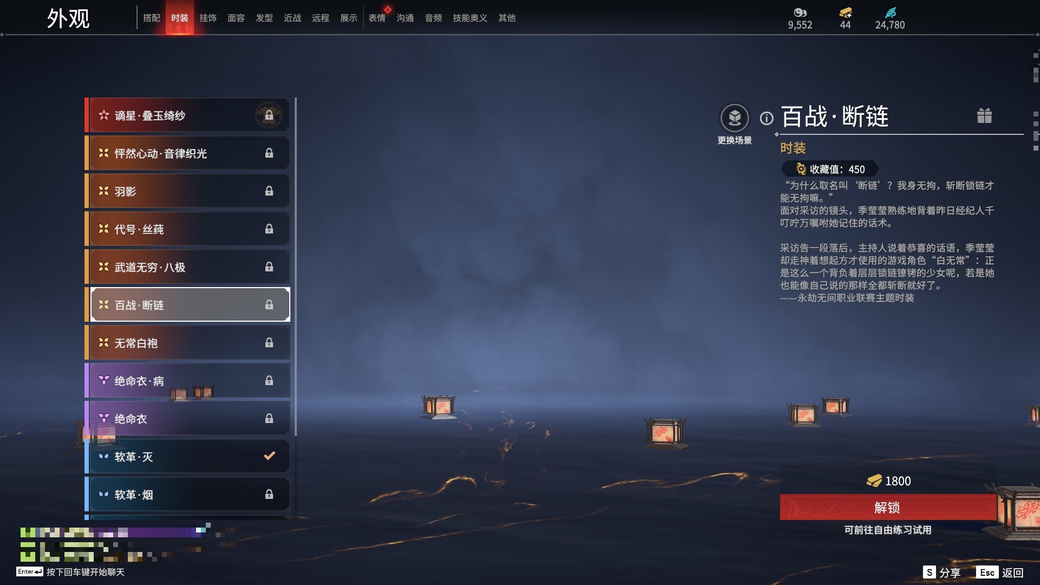
Task: Open the 表情 tab with notification
Action: [x=377, y=18]
